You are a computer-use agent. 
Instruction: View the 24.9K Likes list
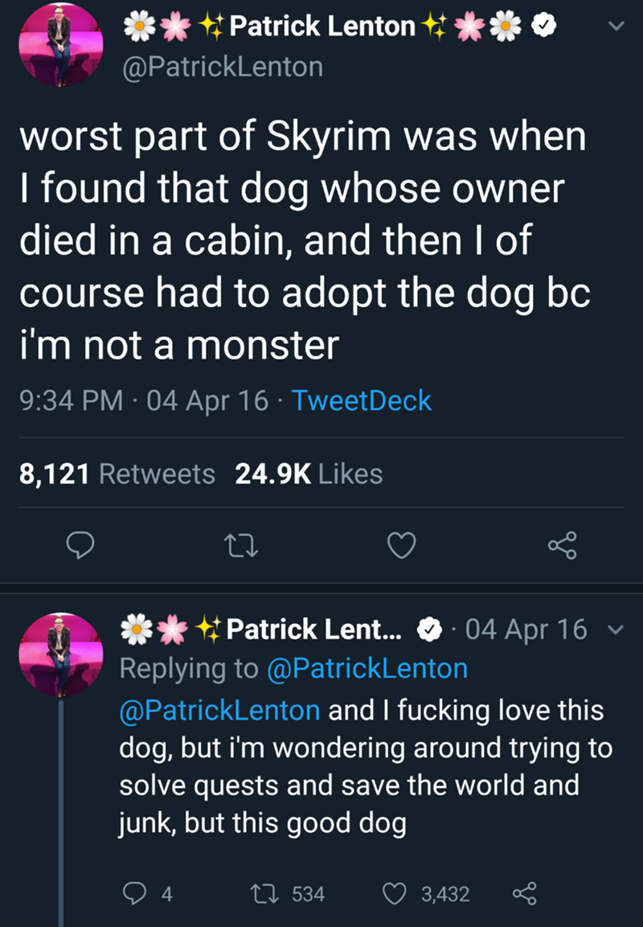point(309,474)
